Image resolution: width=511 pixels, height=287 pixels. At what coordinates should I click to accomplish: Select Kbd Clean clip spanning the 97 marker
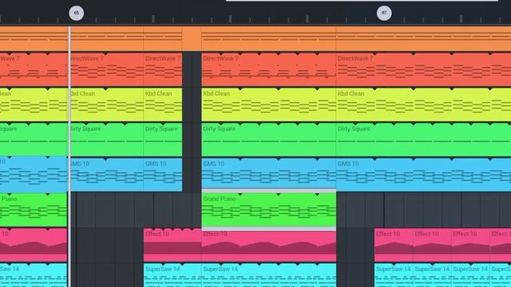coord(424,104)
